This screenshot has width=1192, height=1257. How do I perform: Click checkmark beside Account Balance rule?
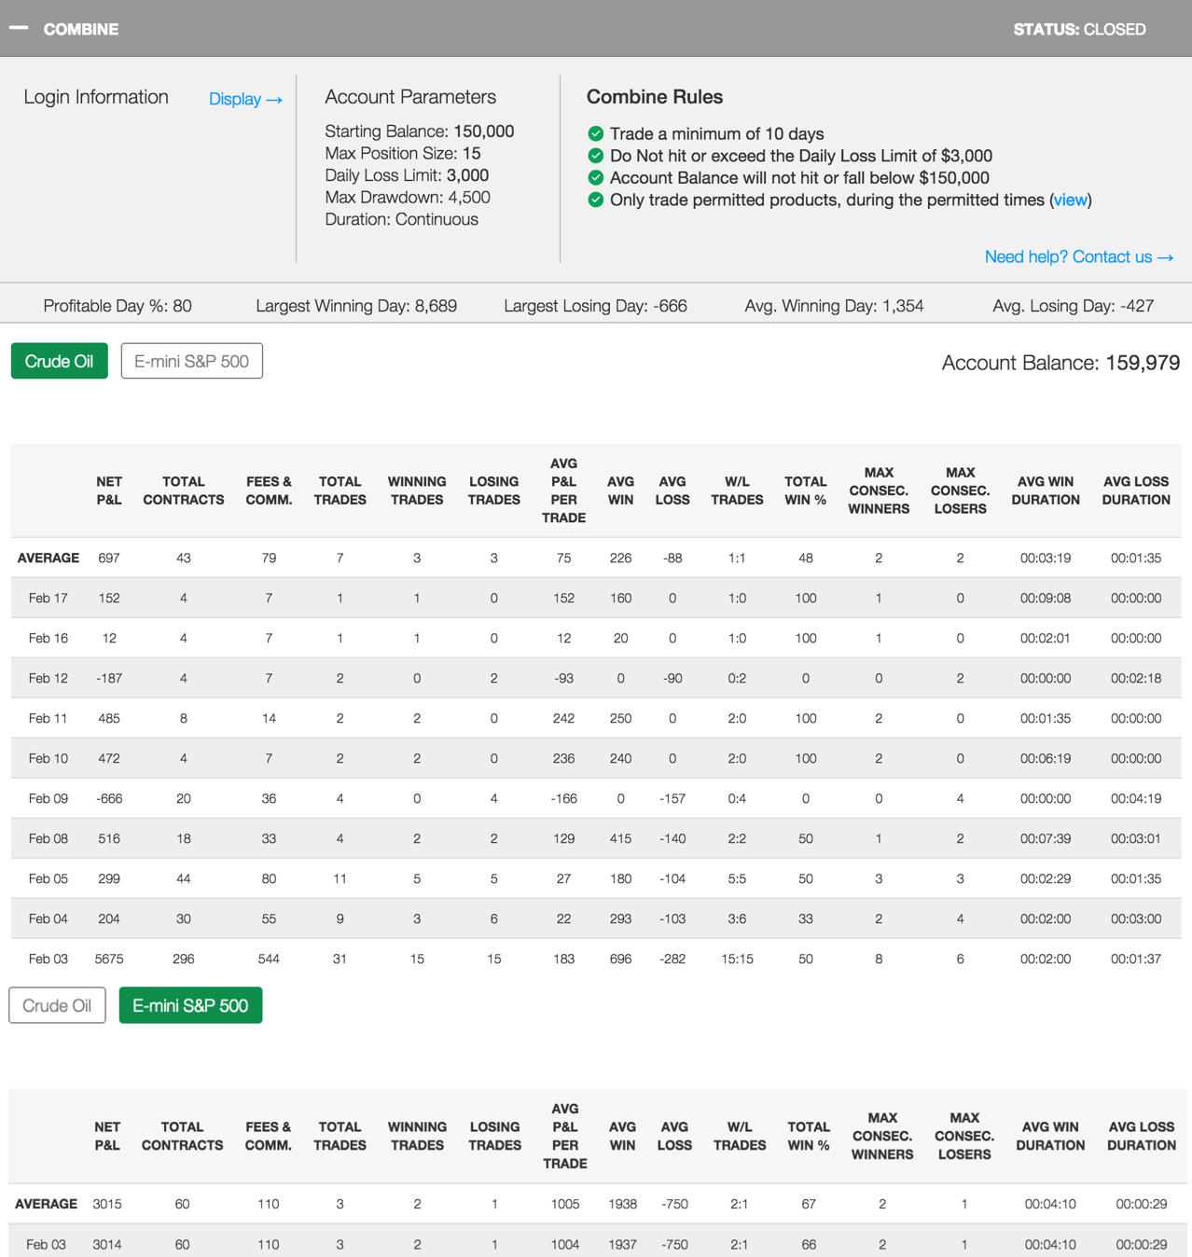[x=595, y=177]
